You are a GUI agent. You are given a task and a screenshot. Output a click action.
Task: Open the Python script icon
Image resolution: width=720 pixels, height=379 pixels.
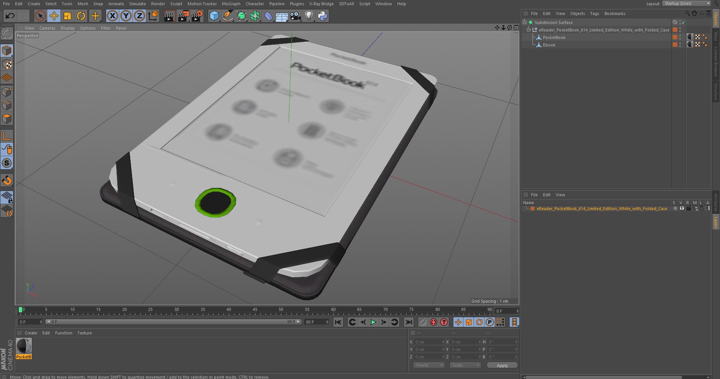coord(322,16)
